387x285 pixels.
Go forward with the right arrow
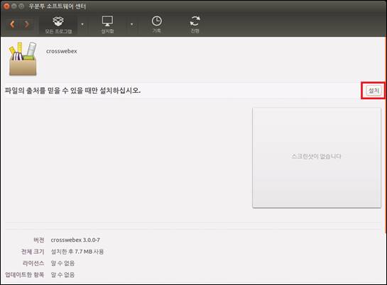[x=27, y=24]
